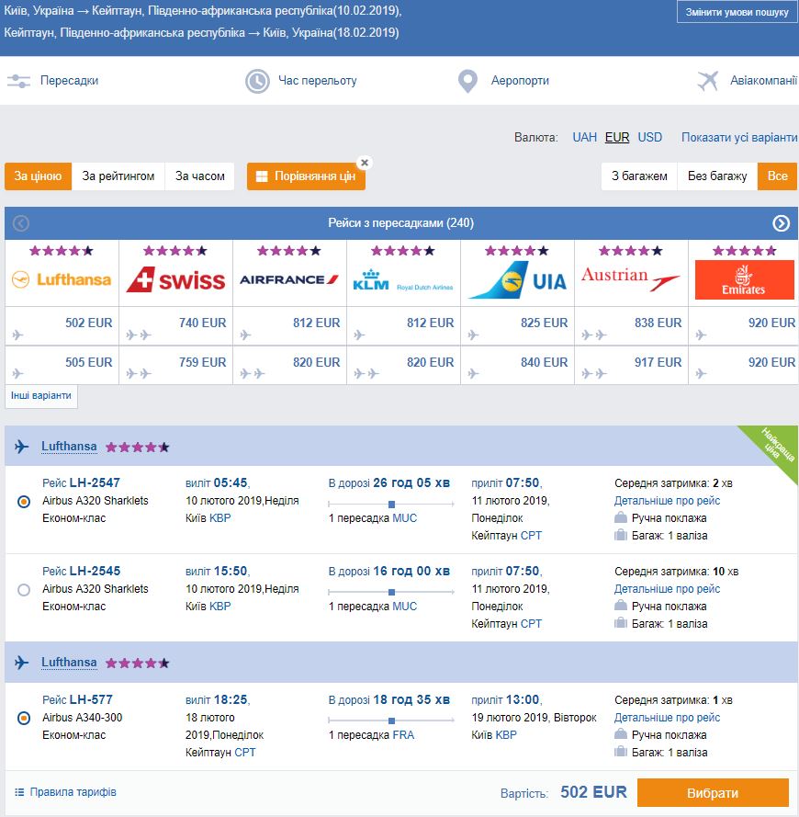Switch currency to UAH
The image size is (799, 817).
pos(584,138)
